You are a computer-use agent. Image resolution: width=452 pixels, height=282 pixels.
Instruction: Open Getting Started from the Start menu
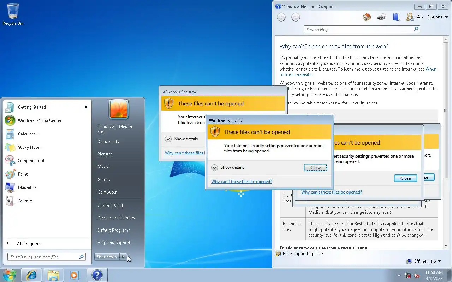click(x=47, y=107)
